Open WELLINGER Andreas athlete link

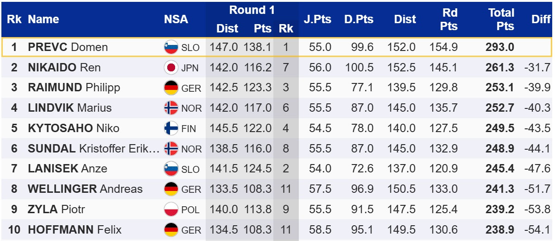[85, 189]
